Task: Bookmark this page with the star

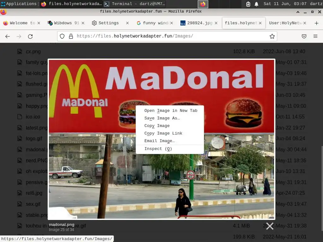Action: pyautogui.click(x=272, y=37)
